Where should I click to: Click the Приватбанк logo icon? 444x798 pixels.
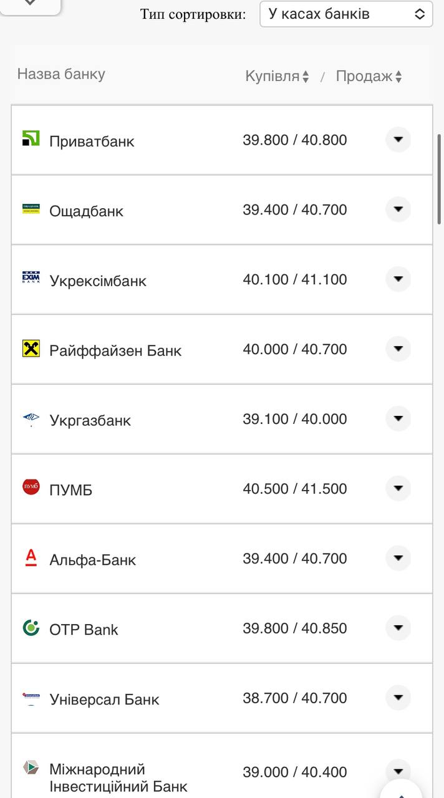click(x=31, y=138)
